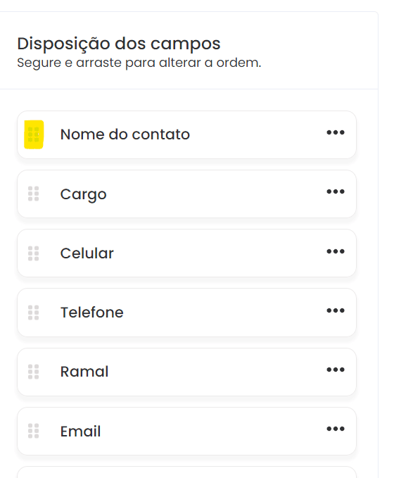The image size is (394, 478).
Task: Open the options menu for Cargo
Action: tap(336, 191)
